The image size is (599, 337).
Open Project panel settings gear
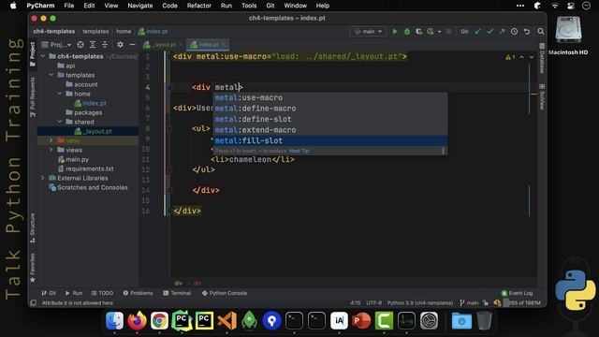click(120, 45)
